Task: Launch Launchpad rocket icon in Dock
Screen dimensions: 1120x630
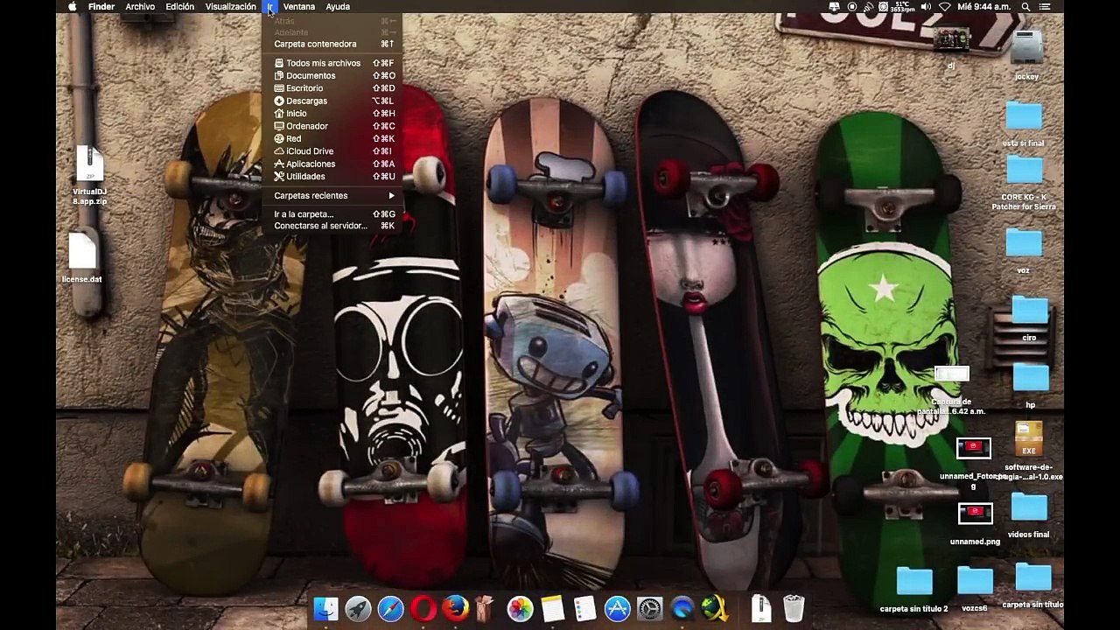Action: tap(358, 608)
